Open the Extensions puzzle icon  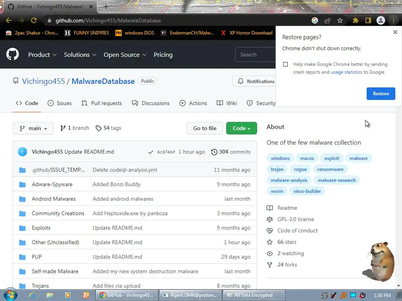[x=355, y=20]
